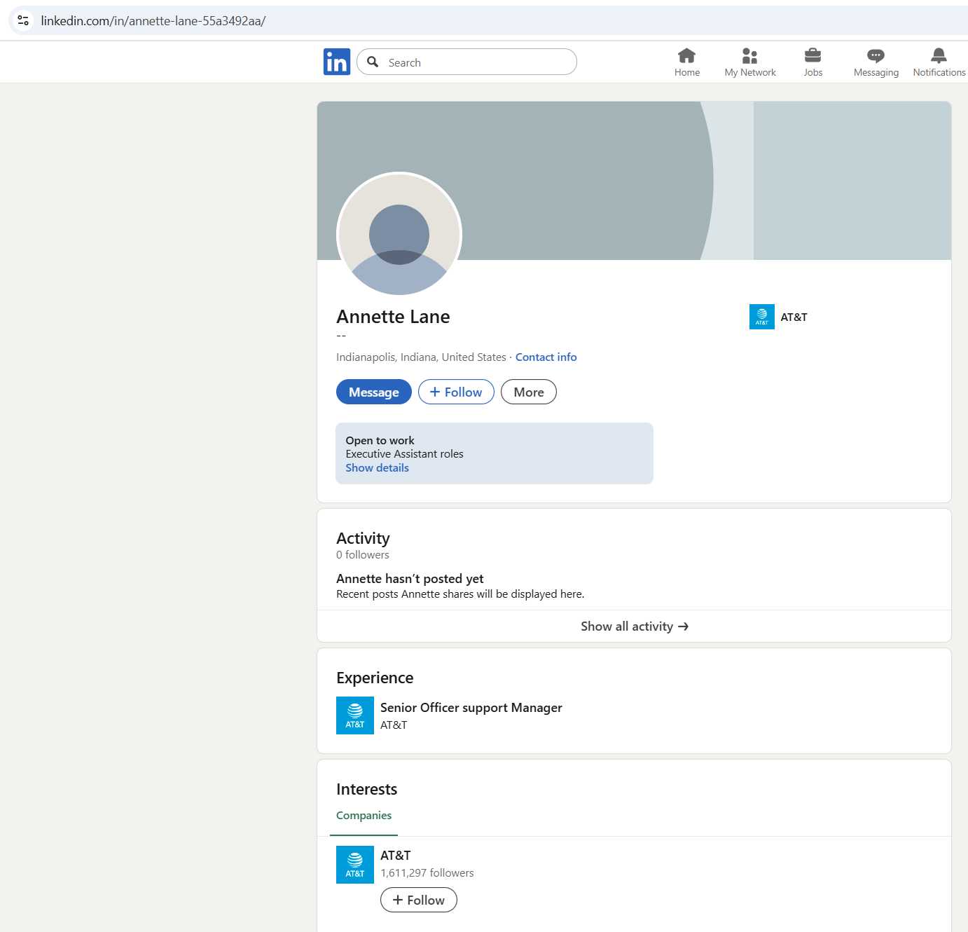Viewport: 968px width, 932px height.
Task: Click the Activity section heading
Action: tap(363, 538)
